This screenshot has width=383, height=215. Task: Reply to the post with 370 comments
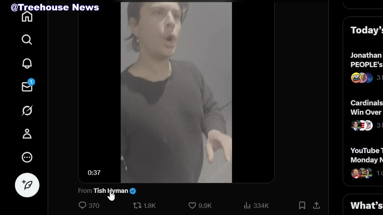coord(82,205)
